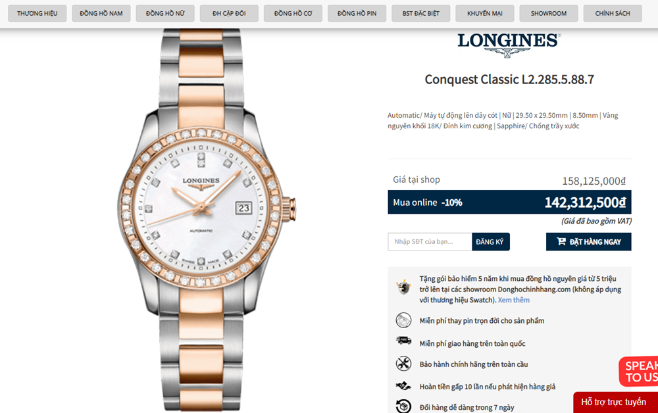Image resolution: width=658 pixels, height=413 pixels.
Task: Click the Speak To Us badge
Action: (x=639, y=372)
